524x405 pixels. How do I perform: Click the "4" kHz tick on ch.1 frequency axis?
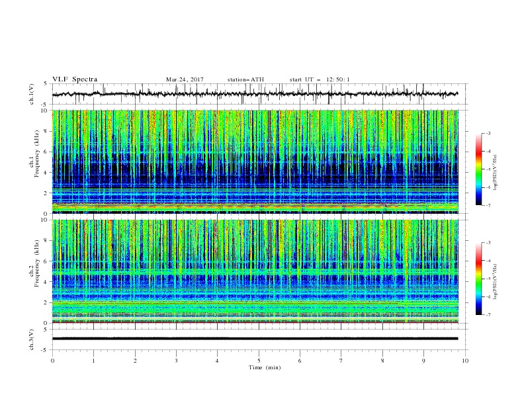click(x=47, y=173)
